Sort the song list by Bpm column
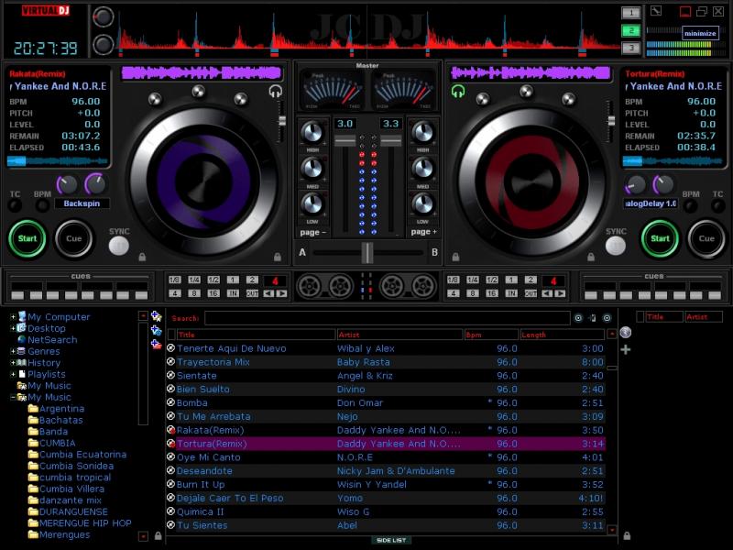The width and height of the screenshot is (733, 550). tap(491, 335)
